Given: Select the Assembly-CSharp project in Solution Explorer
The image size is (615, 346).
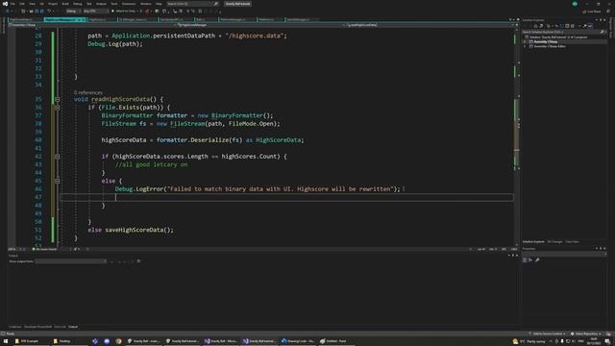Looking at the screenshot, I should [x=546, y=41].
